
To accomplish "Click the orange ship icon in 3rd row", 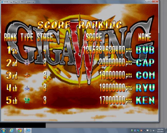I will tap(27, 75).
